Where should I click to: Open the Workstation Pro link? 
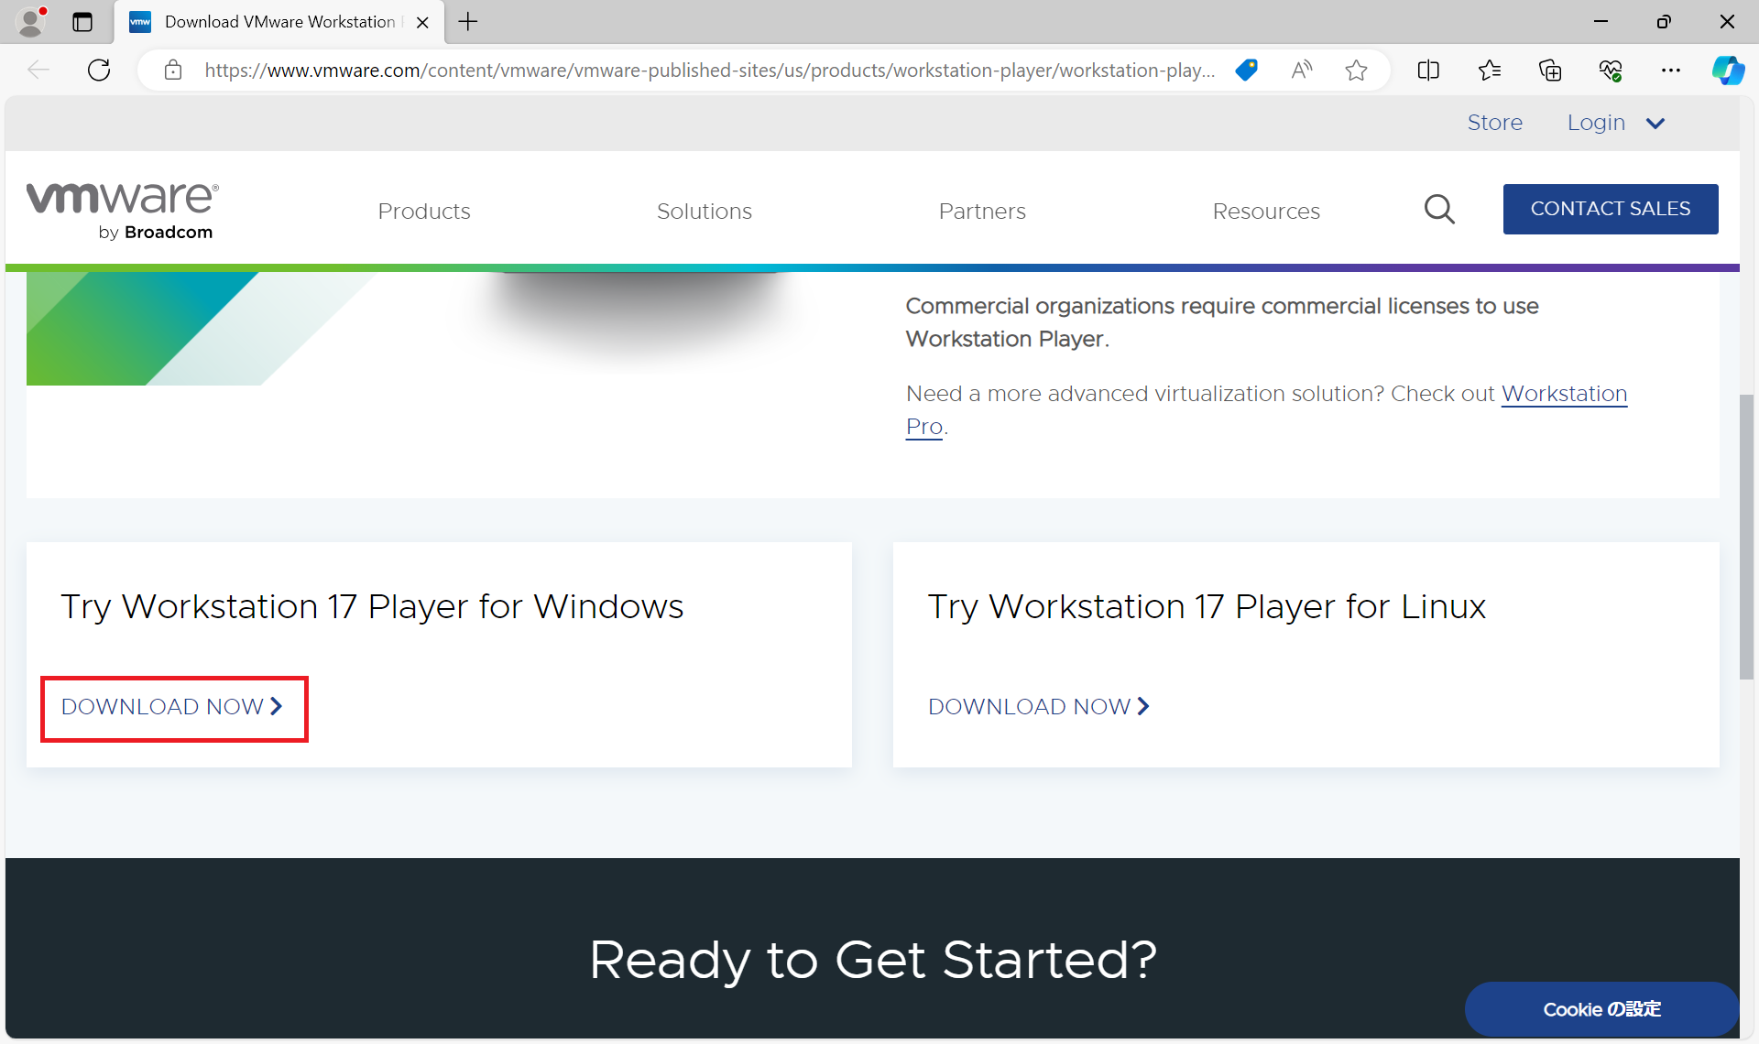(1564, 394)
